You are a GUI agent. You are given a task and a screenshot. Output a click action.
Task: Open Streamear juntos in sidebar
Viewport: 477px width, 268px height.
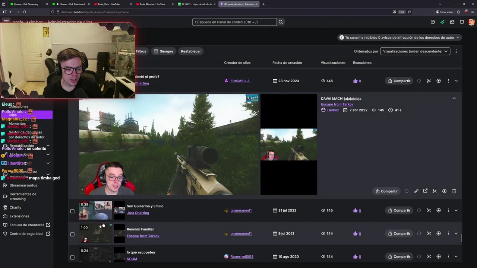(x=23, y=185)
